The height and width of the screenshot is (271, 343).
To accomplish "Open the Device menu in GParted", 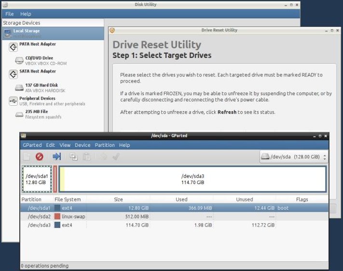I will pyautogui.click(x=82, y=145).
